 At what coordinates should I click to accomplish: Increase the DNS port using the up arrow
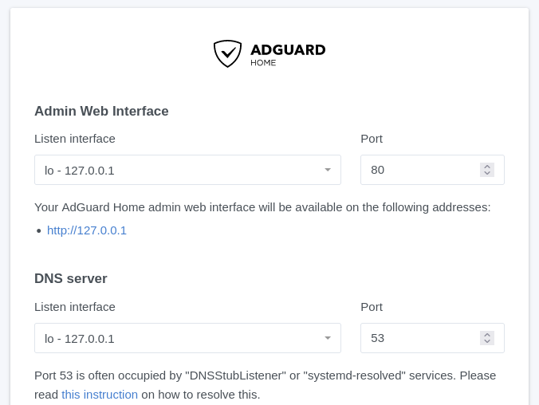(487, 335)
